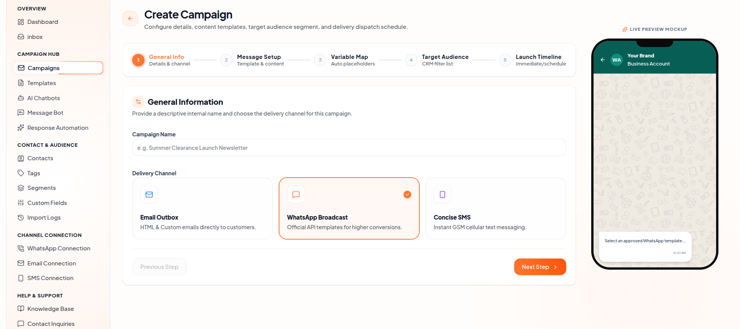
Task: Select WhatsApp Broadcast delivery channel
Action: coord(349,208)
